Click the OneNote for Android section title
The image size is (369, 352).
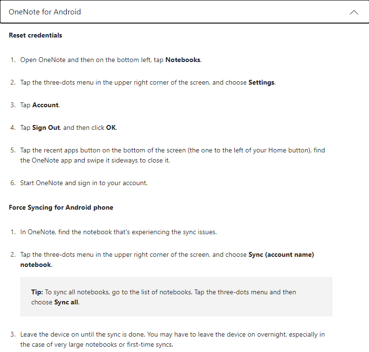45,12
